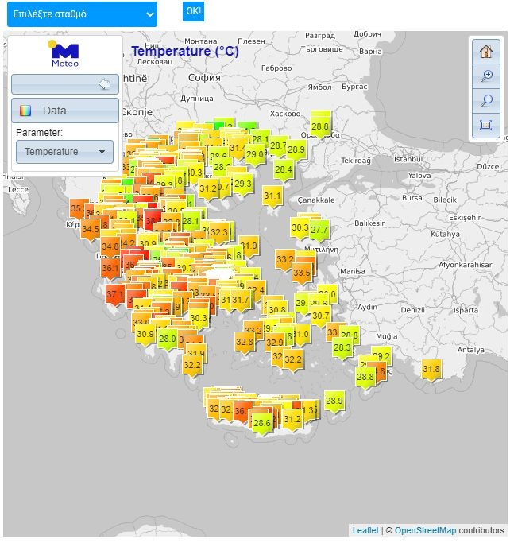Select the red 37.1 temperature marker
The height and width of the screenshot is (543, 514).
115,295
